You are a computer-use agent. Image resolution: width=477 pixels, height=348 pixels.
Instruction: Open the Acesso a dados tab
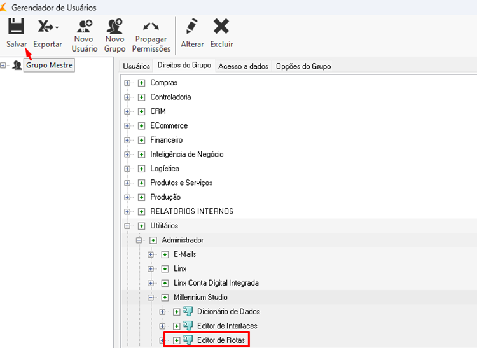click(244, 66)
